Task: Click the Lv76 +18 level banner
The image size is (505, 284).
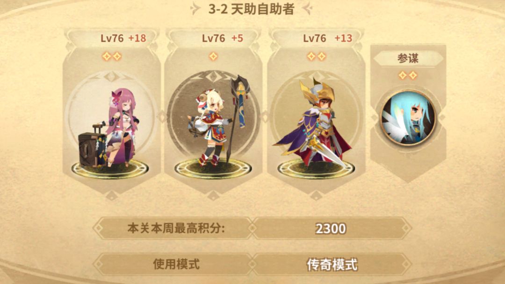Action: click(x=123, y=38)
